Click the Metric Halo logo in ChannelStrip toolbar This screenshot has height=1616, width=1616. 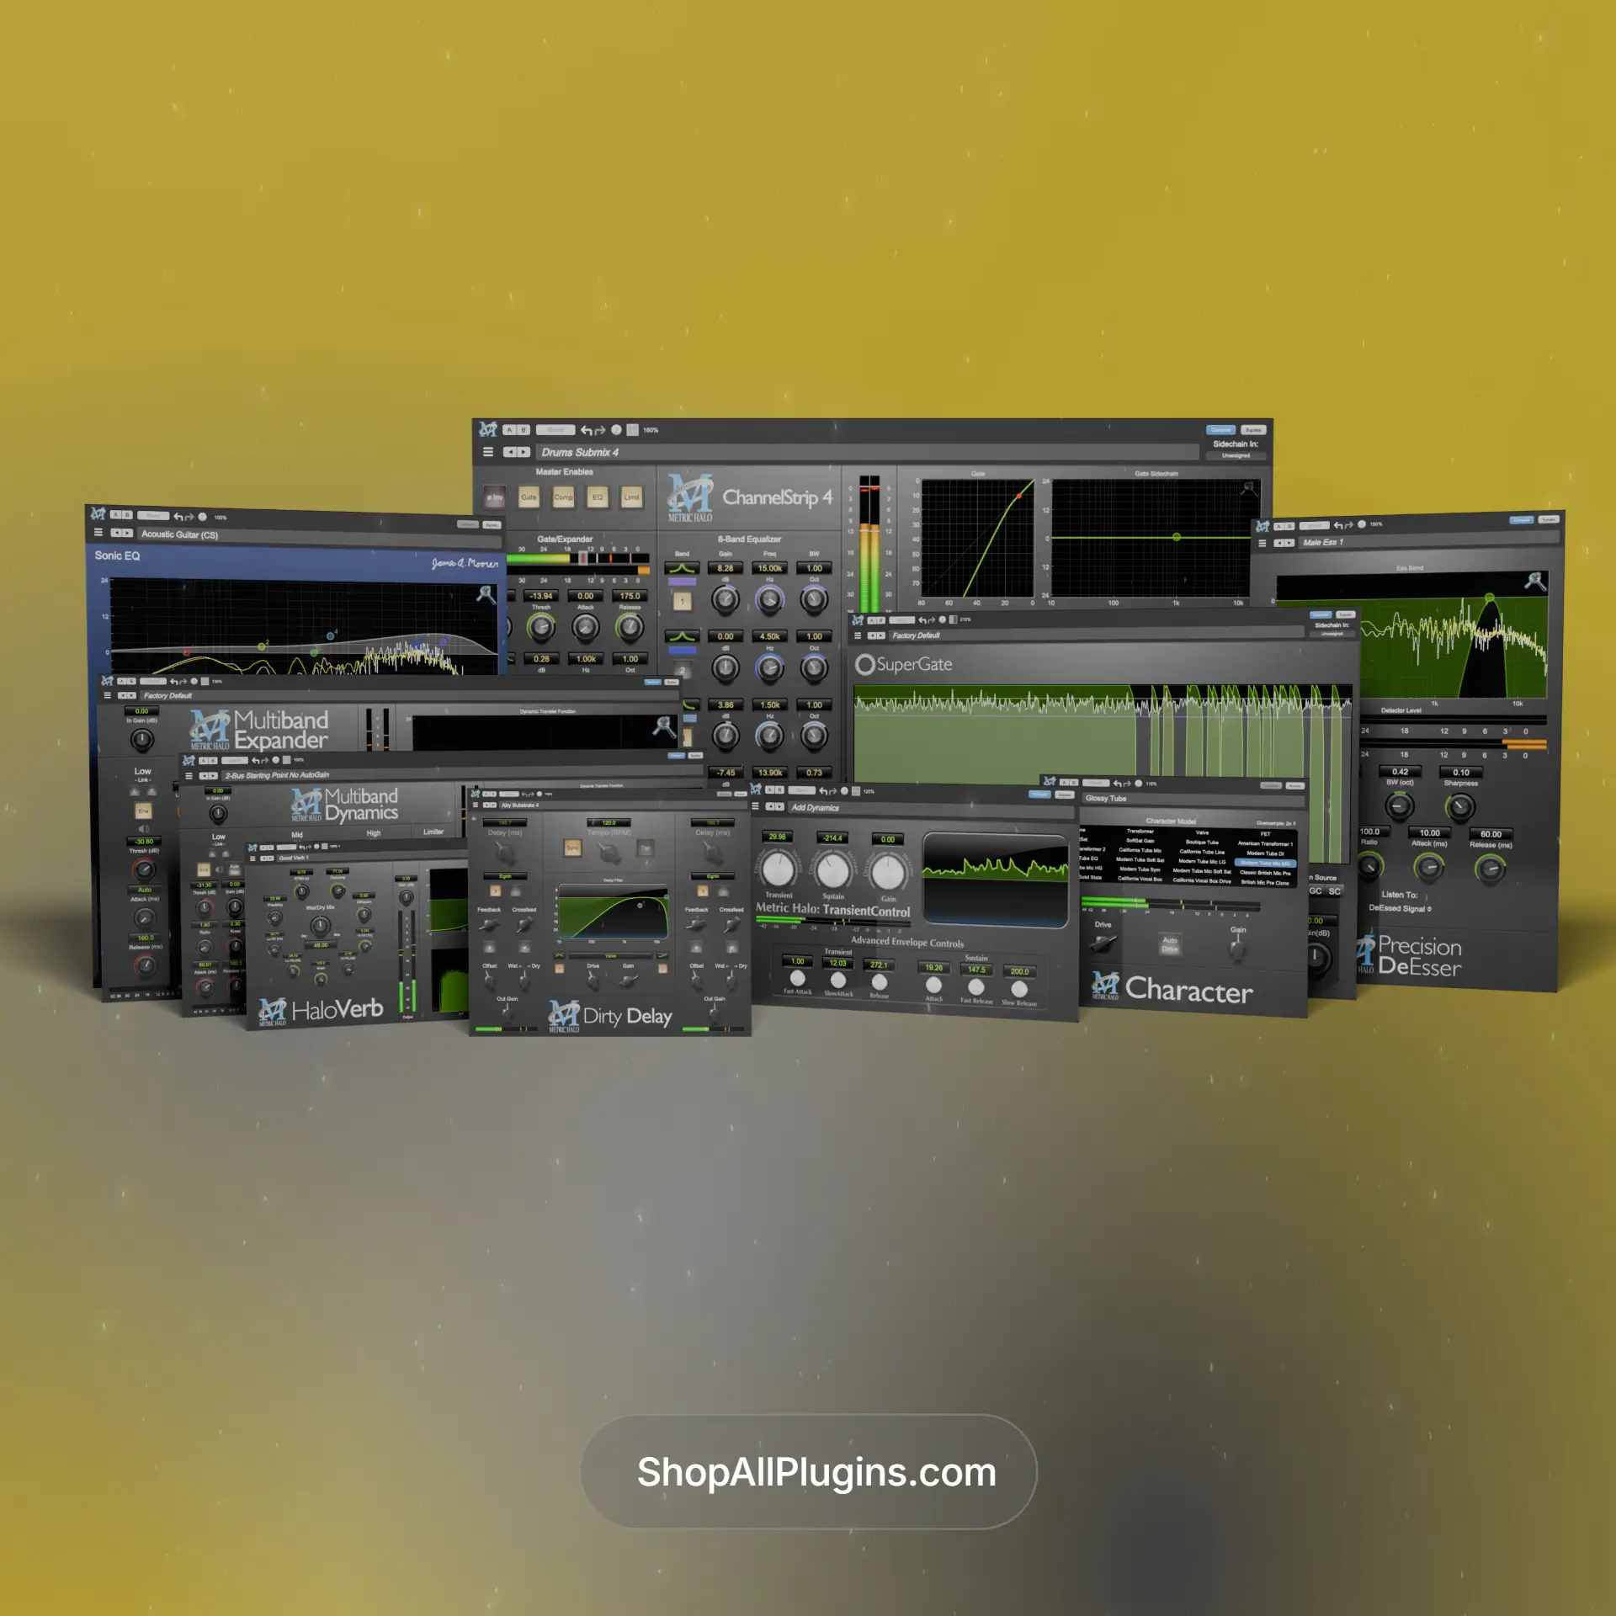(x=488, y=429)
